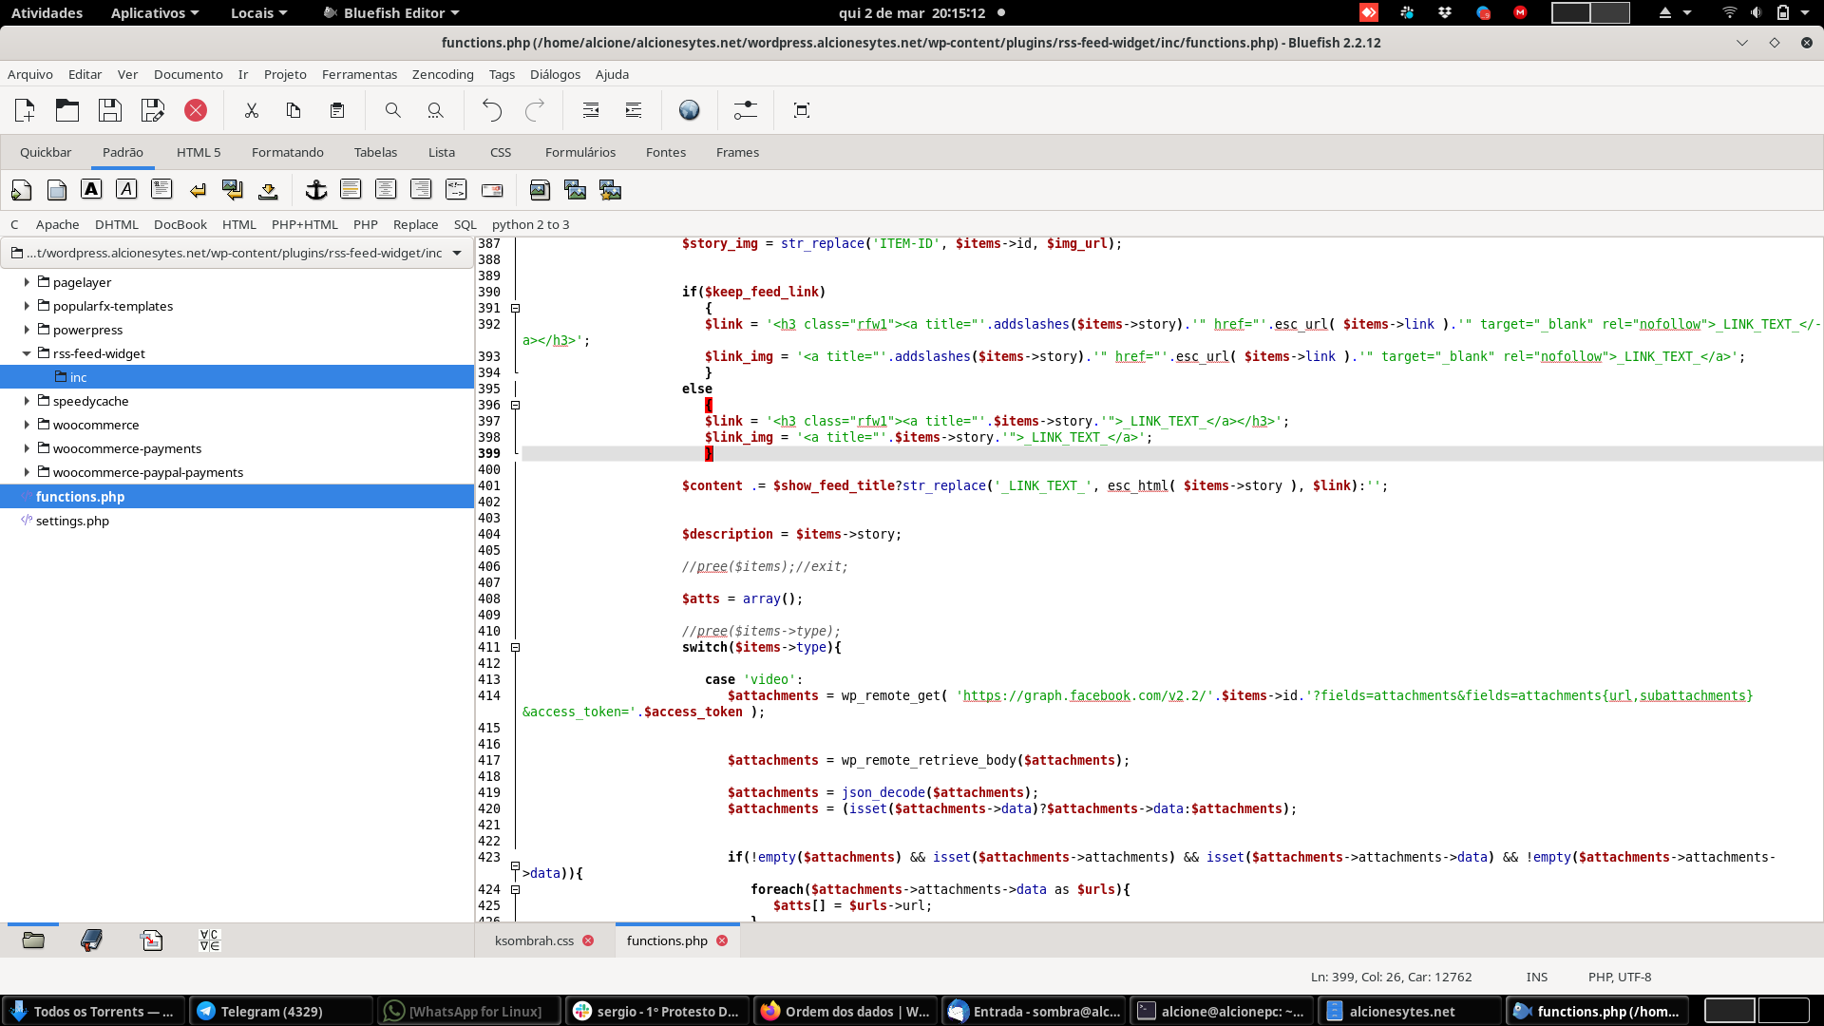1824x1026 pixels.
Task: Collapse the rss-feed-widget folder
Action: tap(27, 353)
